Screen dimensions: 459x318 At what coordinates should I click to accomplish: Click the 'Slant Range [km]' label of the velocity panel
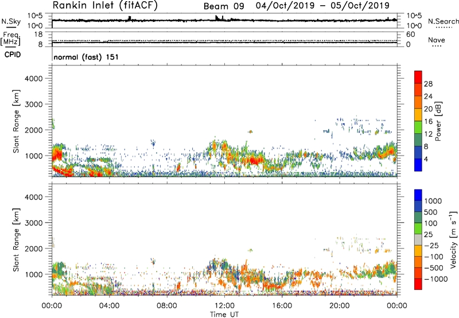(16, 240)
